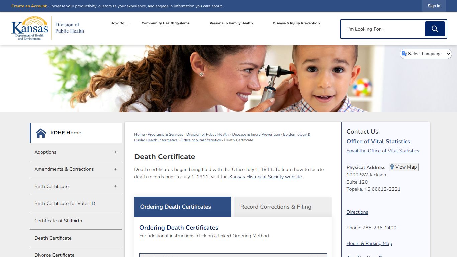Open Divorce Certificate sidebar link
The width and height of the screenshot is (457, 257).
tap(55, 255)
